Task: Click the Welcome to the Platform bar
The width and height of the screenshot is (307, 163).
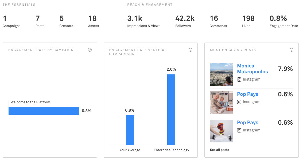Action: (x=44, y=111)
